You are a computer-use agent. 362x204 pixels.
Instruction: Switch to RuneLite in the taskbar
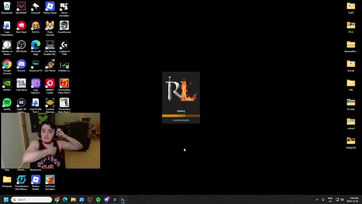(123, 200)
